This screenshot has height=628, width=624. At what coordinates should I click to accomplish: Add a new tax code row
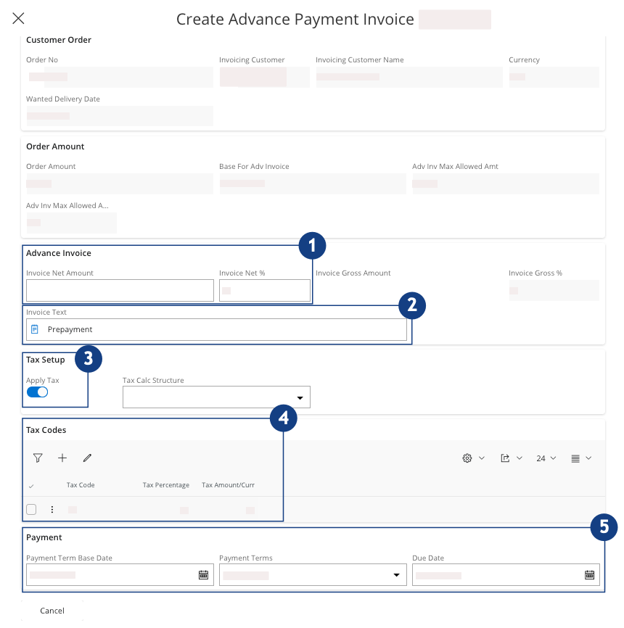(62, 458)
